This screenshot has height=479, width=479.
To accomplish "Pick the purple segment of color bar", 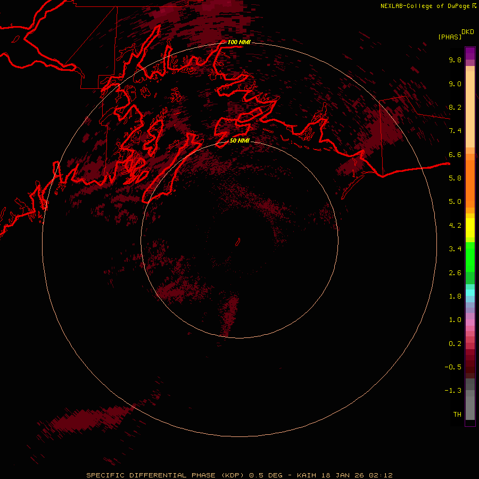I will [470, 53].
